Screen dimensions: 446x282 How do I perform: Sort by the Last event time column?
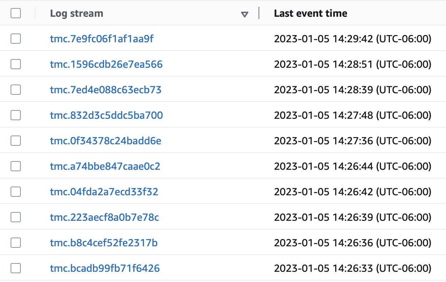click(x=310, y=13)
